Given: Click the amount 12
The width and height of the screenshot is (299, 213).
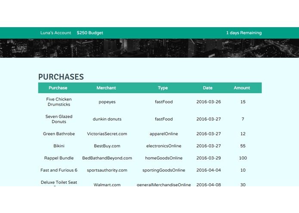Looking at the screenshot, I should coord(243,134).
